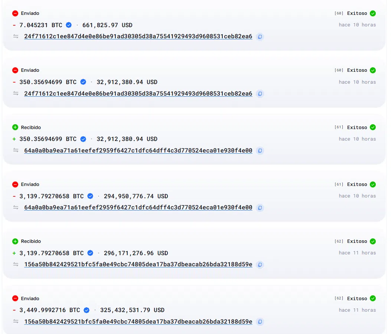Click Exitoso checkmark on 661,825.97 USD transaction

click(373, 13)
